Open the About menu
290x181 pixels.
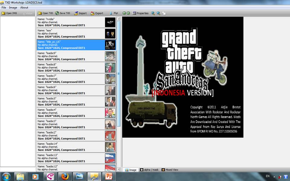click(24, 8)
